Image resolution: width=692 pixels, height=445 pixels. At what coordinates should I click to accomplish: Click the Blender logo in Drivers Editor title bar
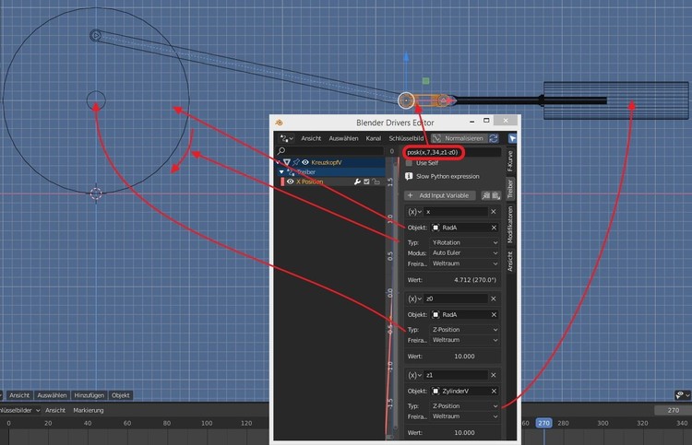click(x=279, y=123)
